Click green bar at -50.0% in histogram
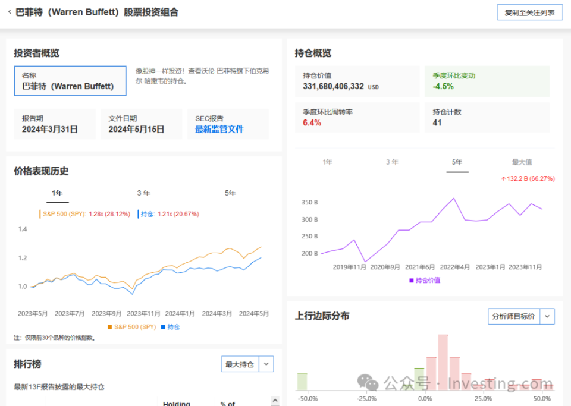 pos(302,382)
